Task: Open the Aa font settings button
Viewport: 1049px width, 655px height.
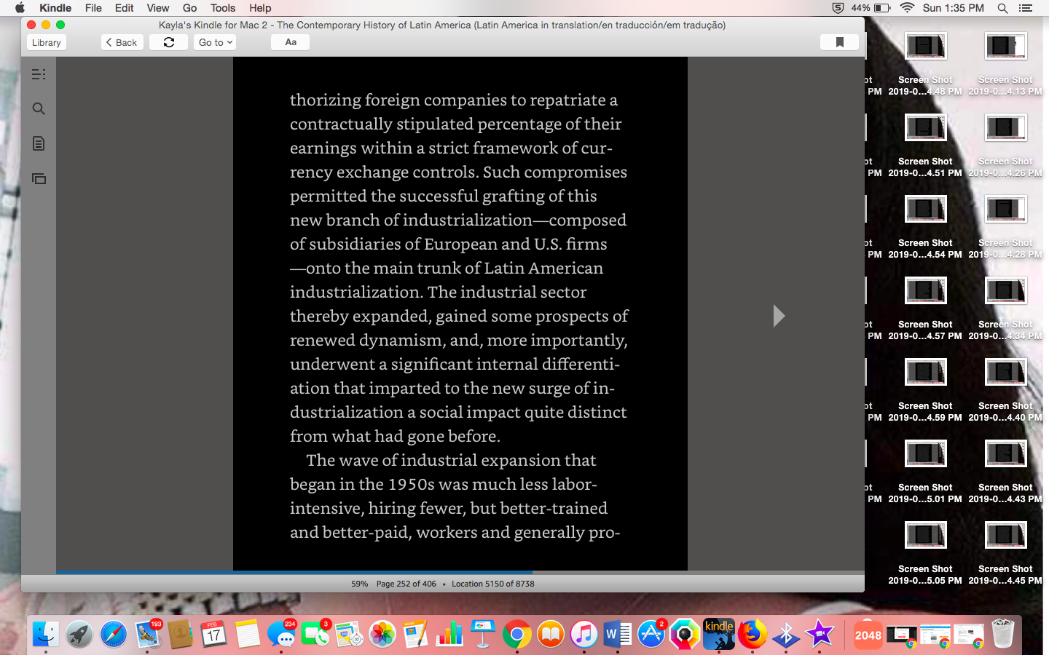Action: [291, 42]
